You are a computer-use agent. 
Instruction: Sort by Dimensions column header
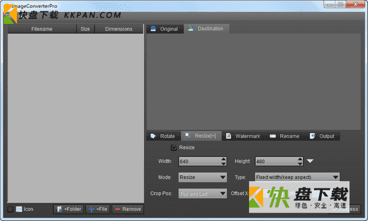pyautogui.click(x=119, y=29)
